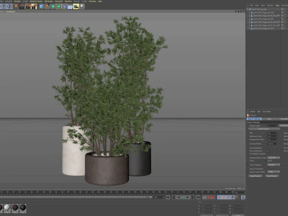The height and width of the screenshot is (216, 288).
Task: Toggle the Y axis lock icon
Action: (4, 7)
